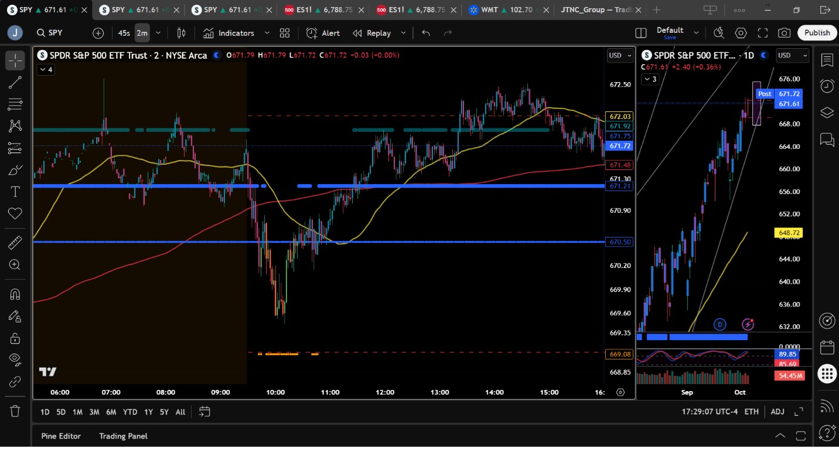Create an Alert
The image size is (839, 472).
coord(323,33)
